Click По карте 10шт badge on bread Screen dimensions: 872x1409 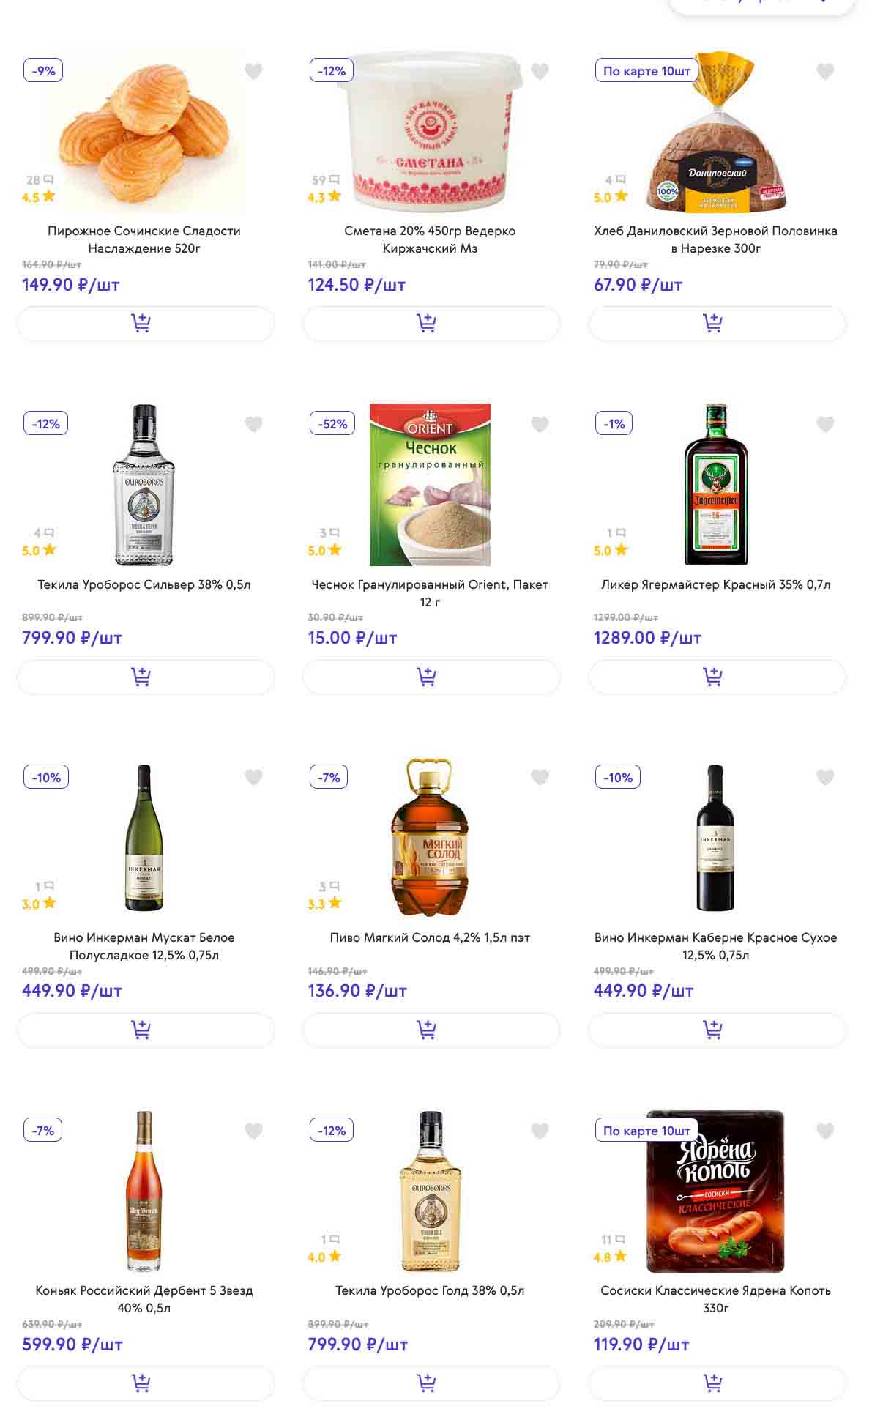click(x=646, y=71)
